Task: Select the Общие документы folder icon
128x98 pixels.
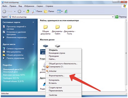Action: [45, 27]
